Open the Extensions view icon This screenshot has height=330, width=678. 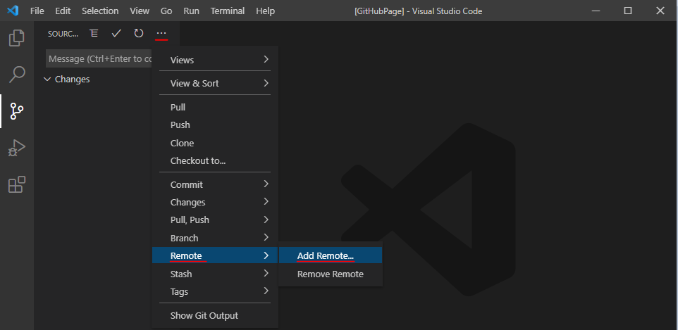[x=16, y=184]
